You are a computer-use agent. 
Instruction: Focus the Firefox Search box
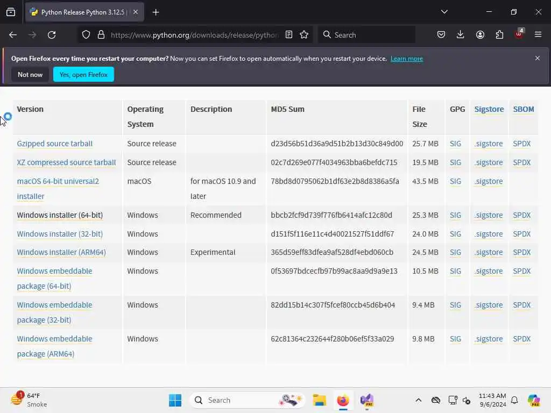click(x=366, y=35)
